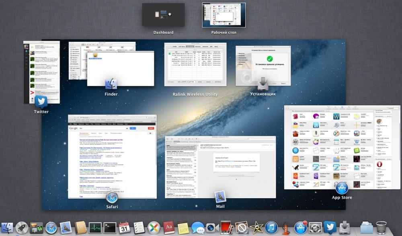
Task: Select the front Finder window
Action: pos(121,68)
